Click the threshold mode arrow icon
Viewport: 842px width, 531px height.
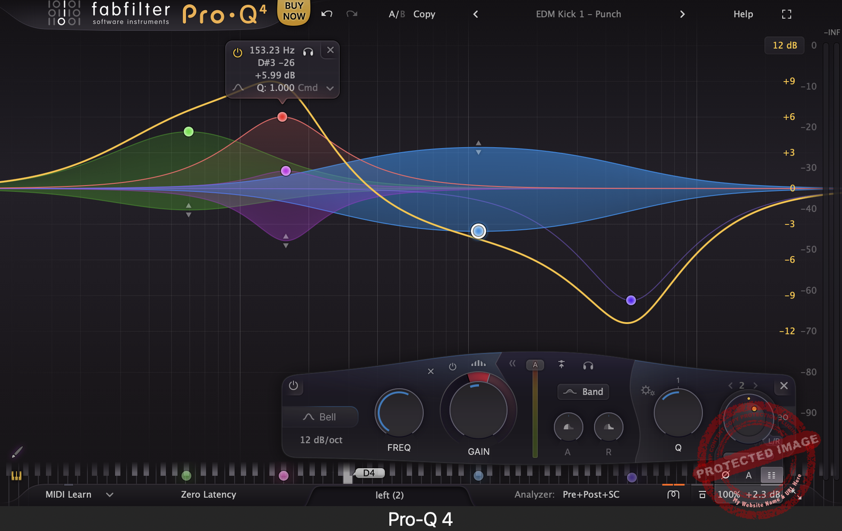pos(562,364)
